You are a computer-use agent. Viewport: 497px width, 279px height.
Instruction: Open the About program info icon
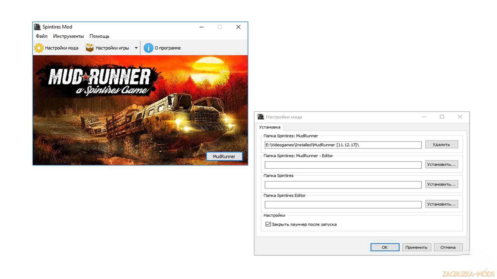[148, 48]
